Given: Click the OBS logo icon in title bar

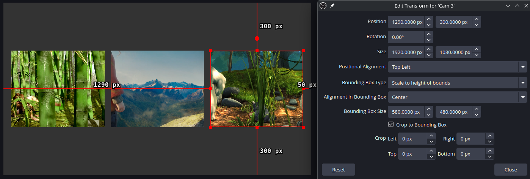Looking at the screenshot, I should (x=323, y=6).
